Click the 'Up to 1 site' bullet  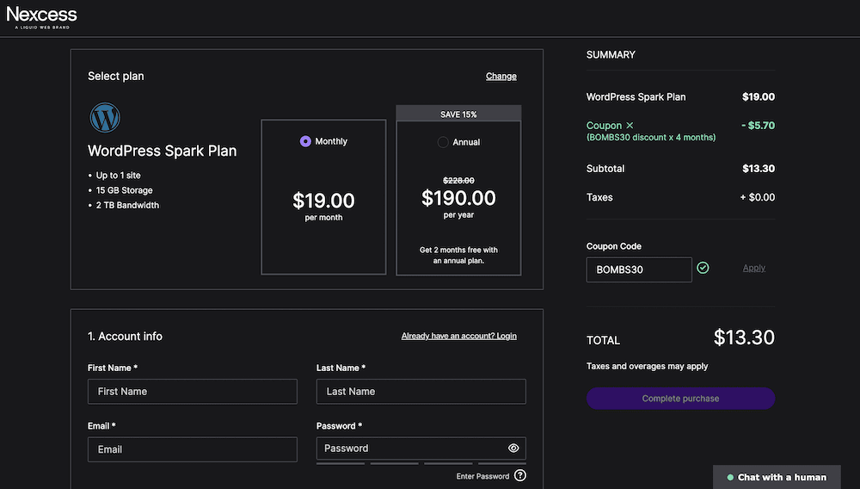click(x=118, y=176)
